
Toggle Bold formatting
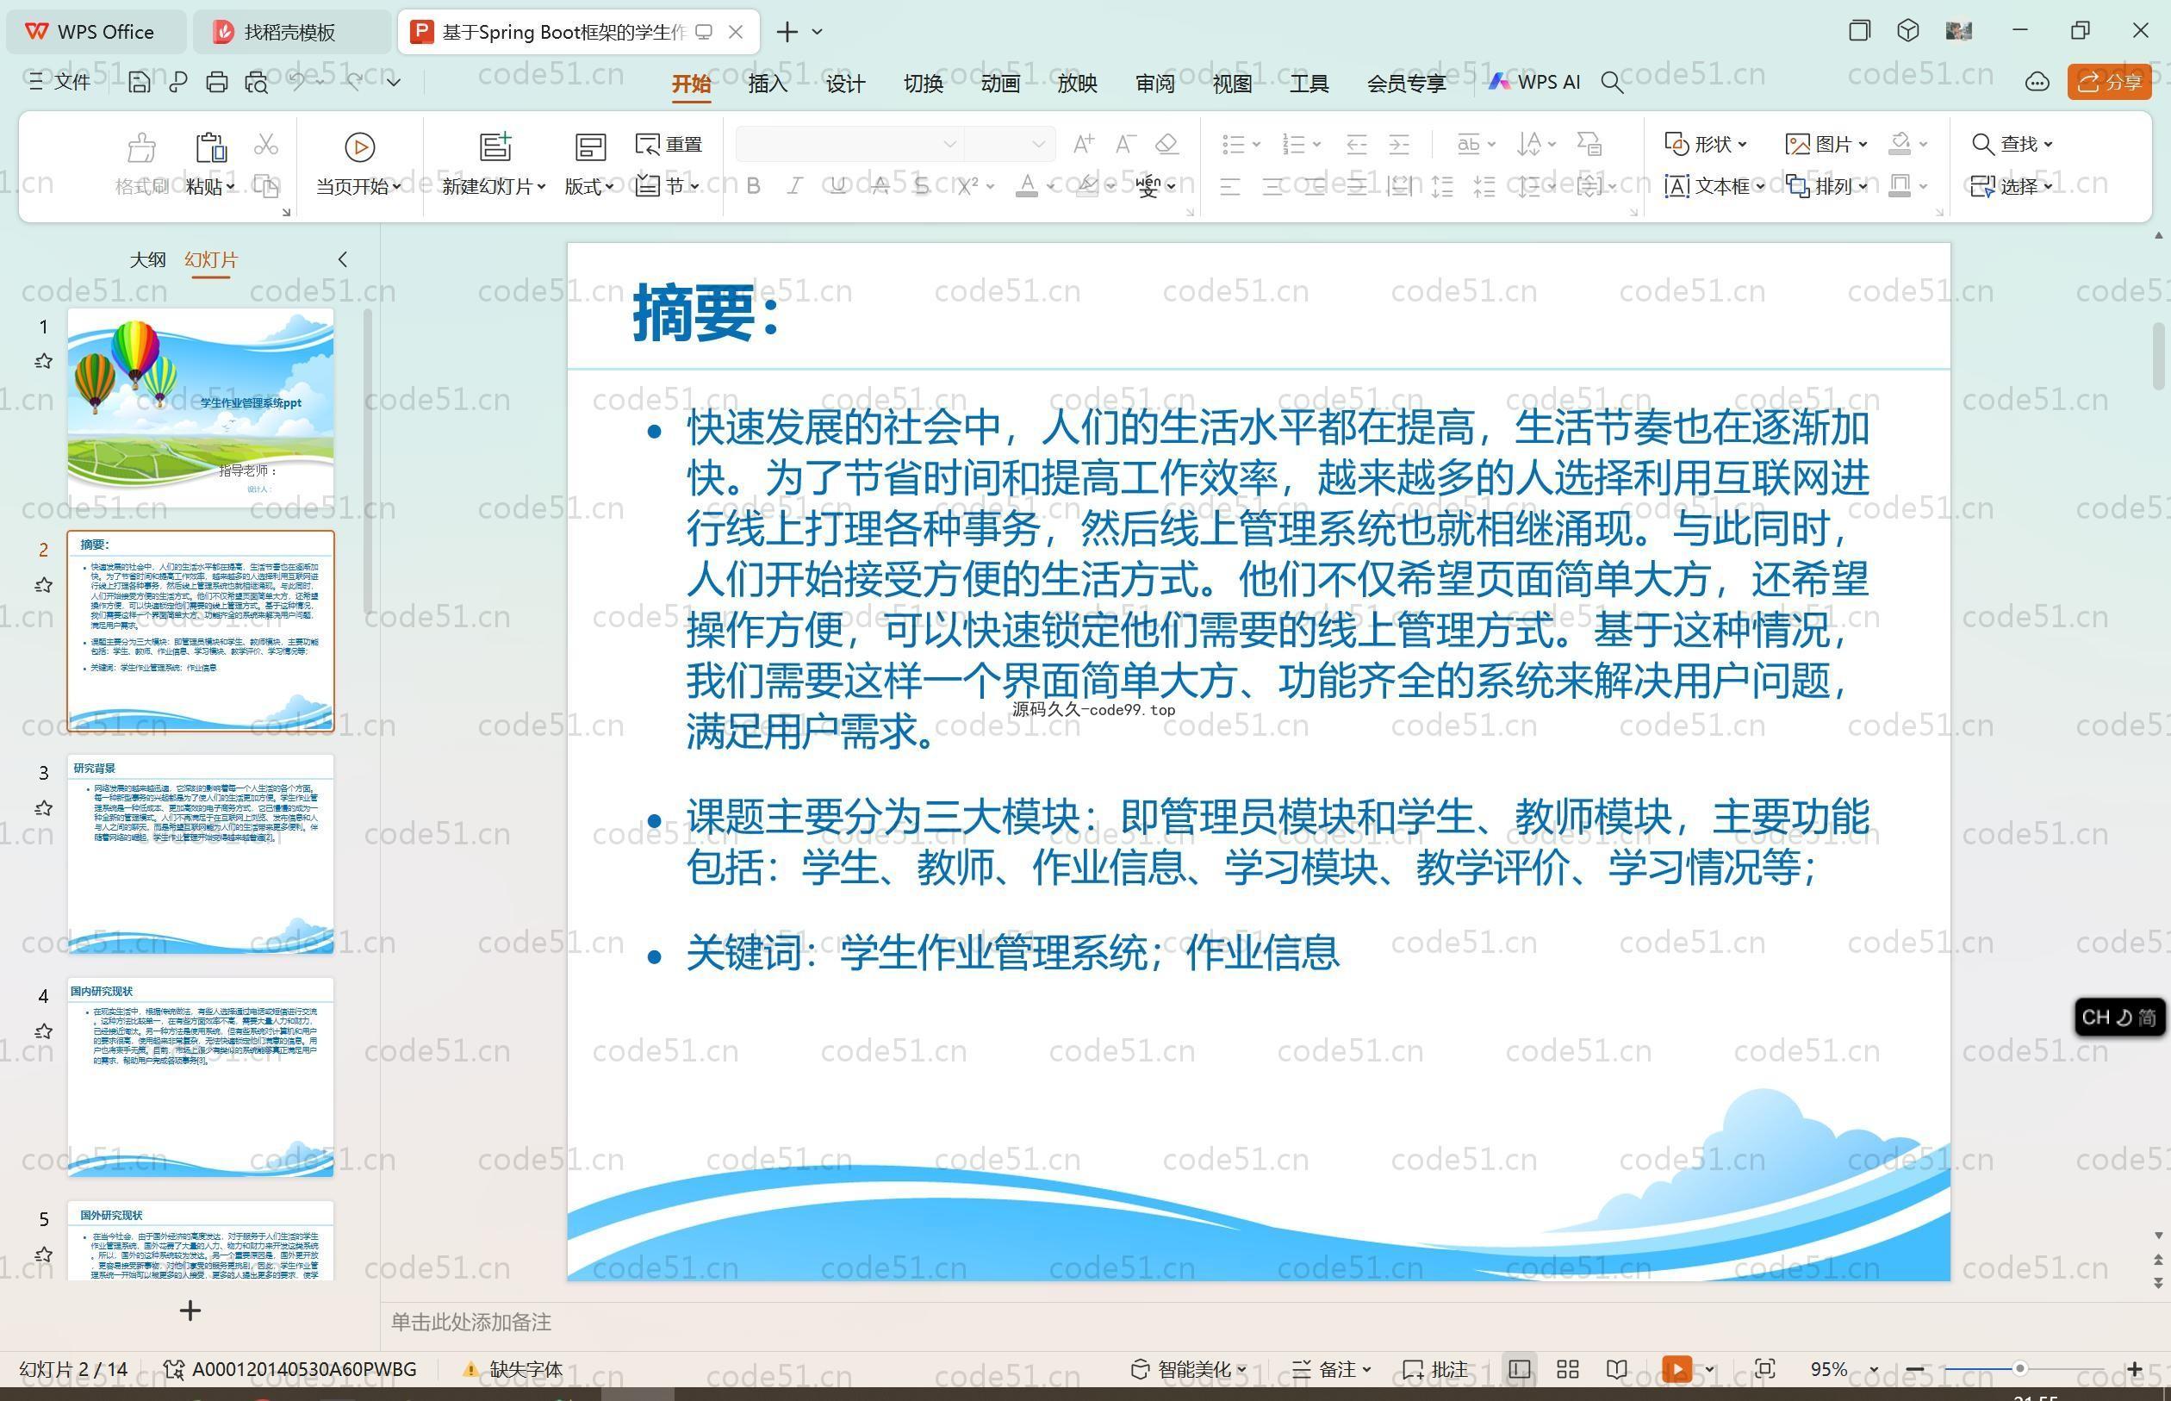753,185
